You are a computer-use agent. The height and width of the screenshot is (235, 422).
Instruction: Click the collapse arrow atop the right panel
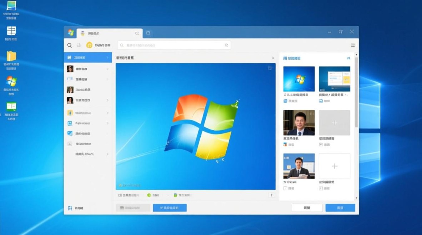click(349, 58)
